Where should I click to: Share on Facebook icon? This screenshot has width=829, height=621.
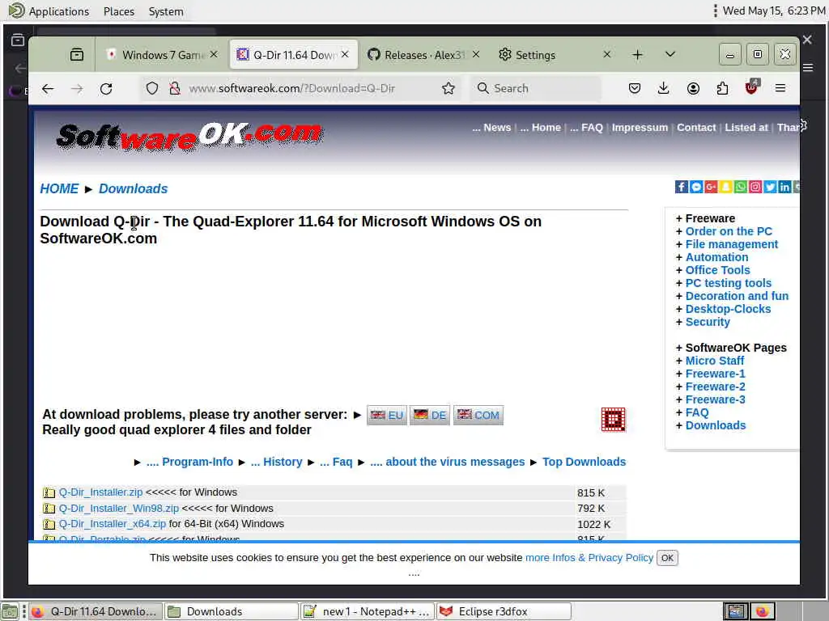click(x=682, y=187)
